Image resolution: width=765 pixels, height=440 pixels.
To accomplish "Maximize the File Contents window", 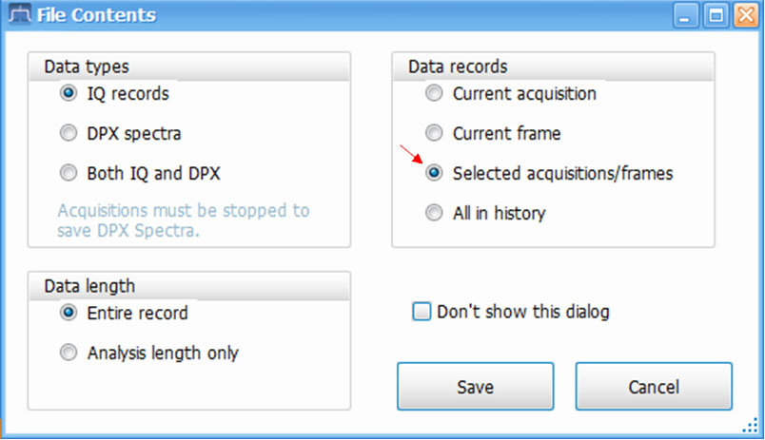I will click(716, 15).
